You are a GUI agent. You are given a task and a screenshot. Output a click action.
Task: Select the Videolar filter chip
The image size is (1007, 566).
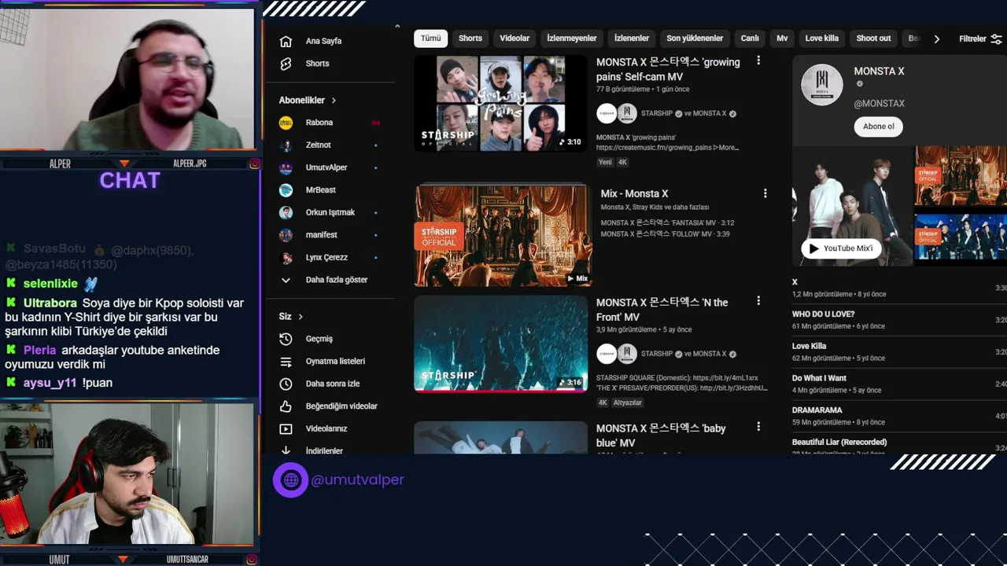515,39
